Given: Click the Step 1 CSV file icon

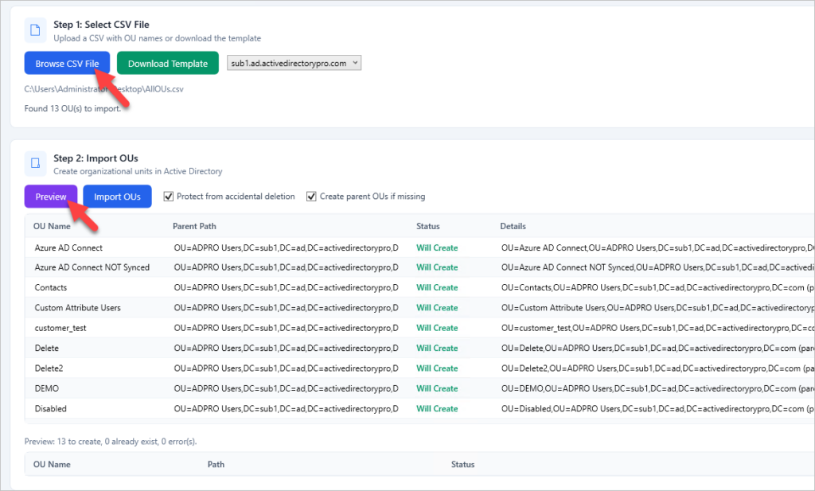Looking at the screenshot, I should coord(35,30).
